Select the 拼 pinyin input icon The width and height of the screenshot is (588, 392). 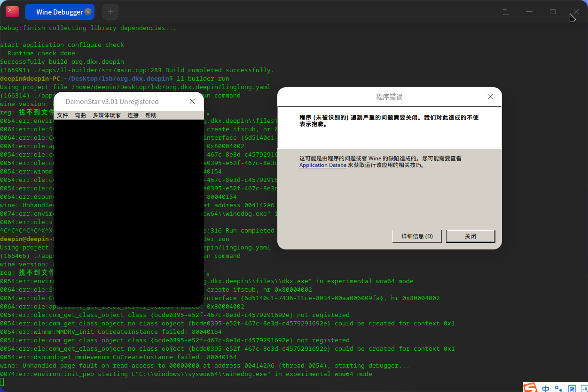tap(584, 388)
